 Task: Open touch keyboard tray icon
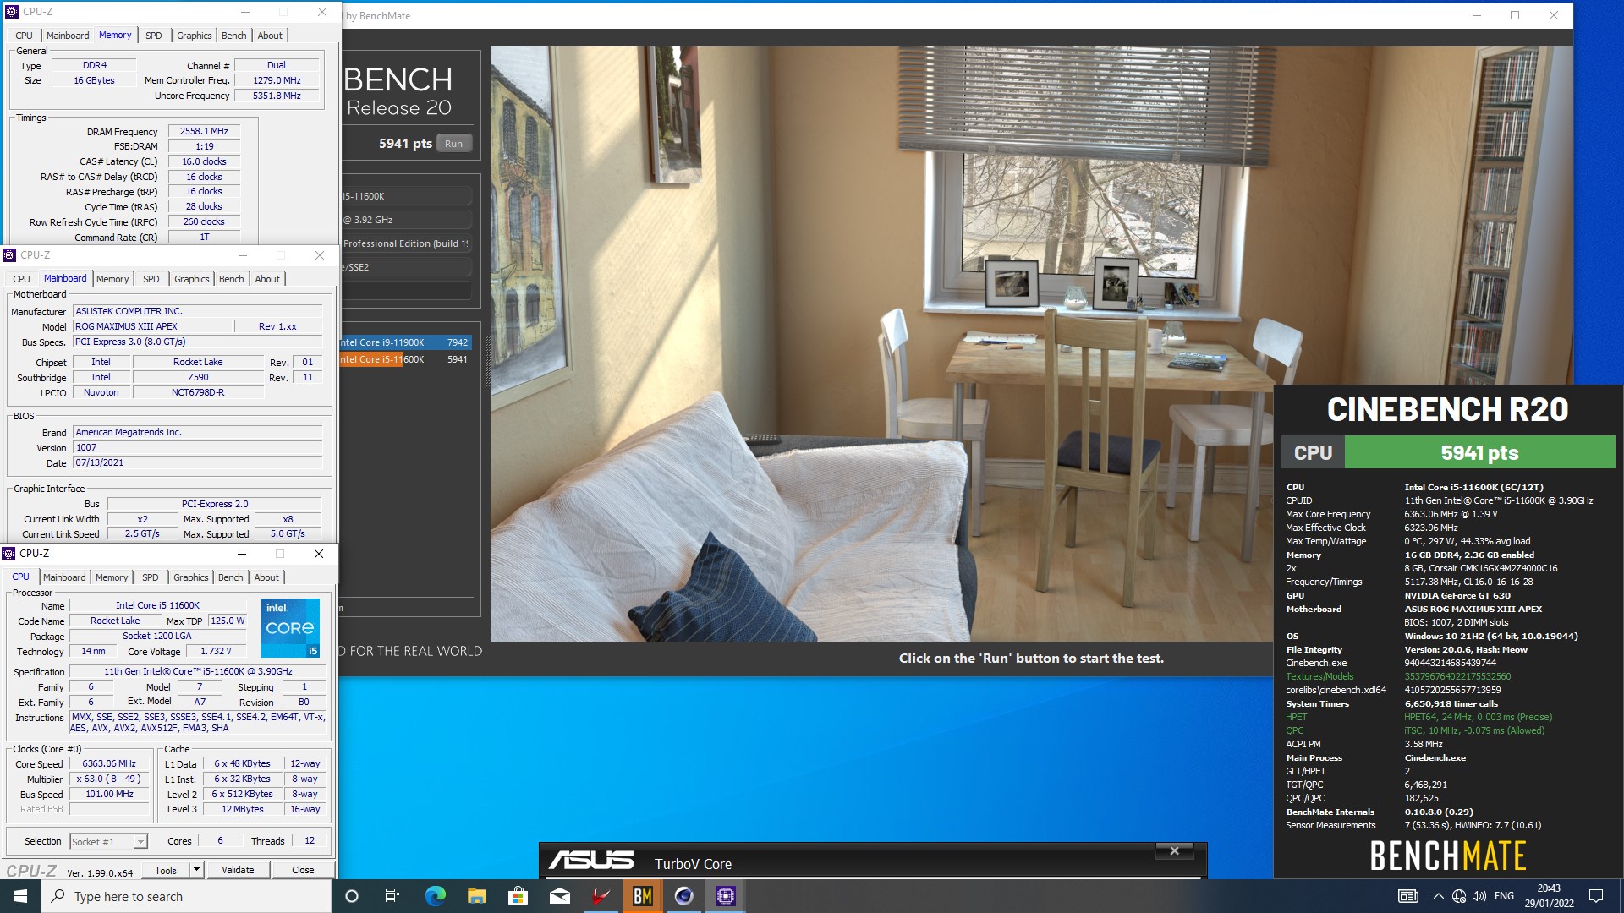coord(1407,896)
